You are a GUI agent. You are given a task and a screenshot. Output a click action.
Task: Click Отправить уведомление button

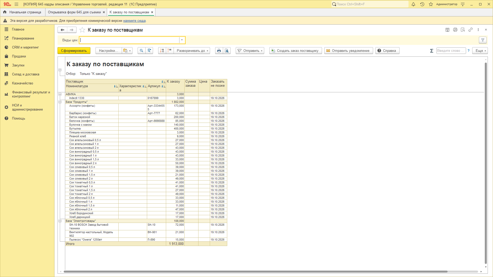[x=348, y=51]
